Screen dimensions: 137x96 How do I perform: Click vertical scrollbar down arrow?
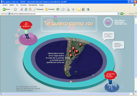136,91
